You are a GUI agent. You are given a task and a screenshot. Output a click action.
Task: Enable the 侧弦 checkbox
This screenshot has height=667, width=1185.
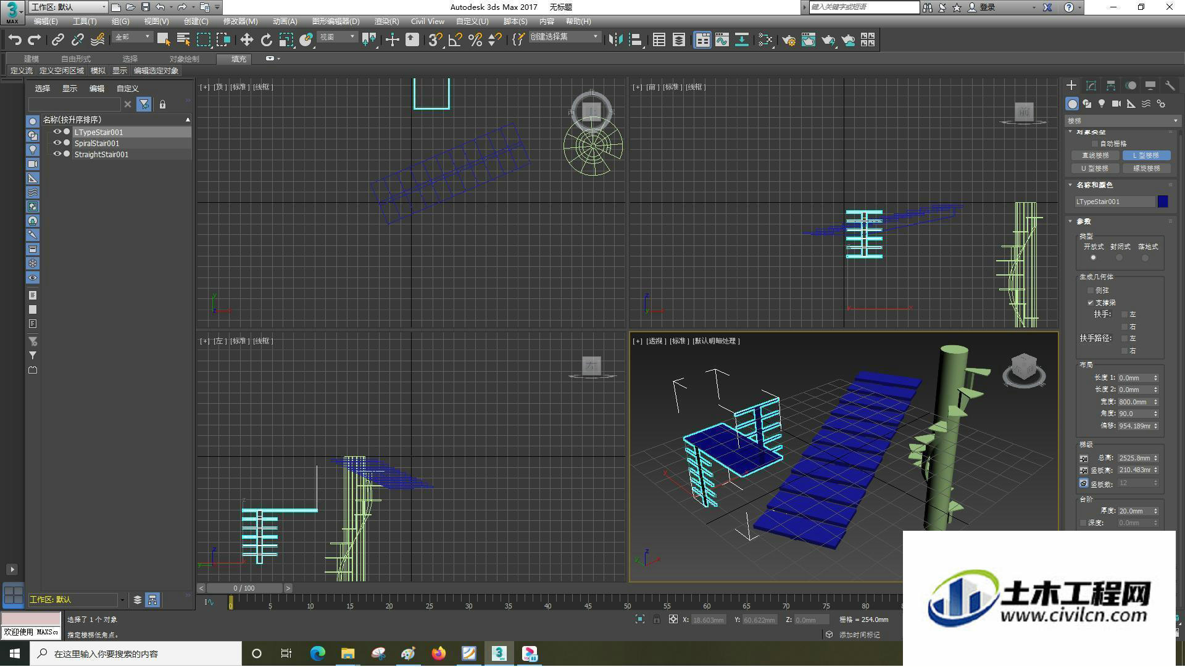(x=1091, y=290)
